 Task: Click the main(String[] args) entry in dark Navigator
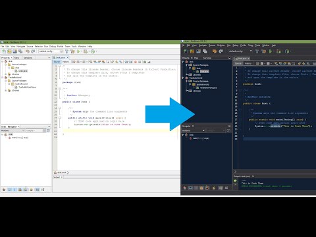click(201, 138)
